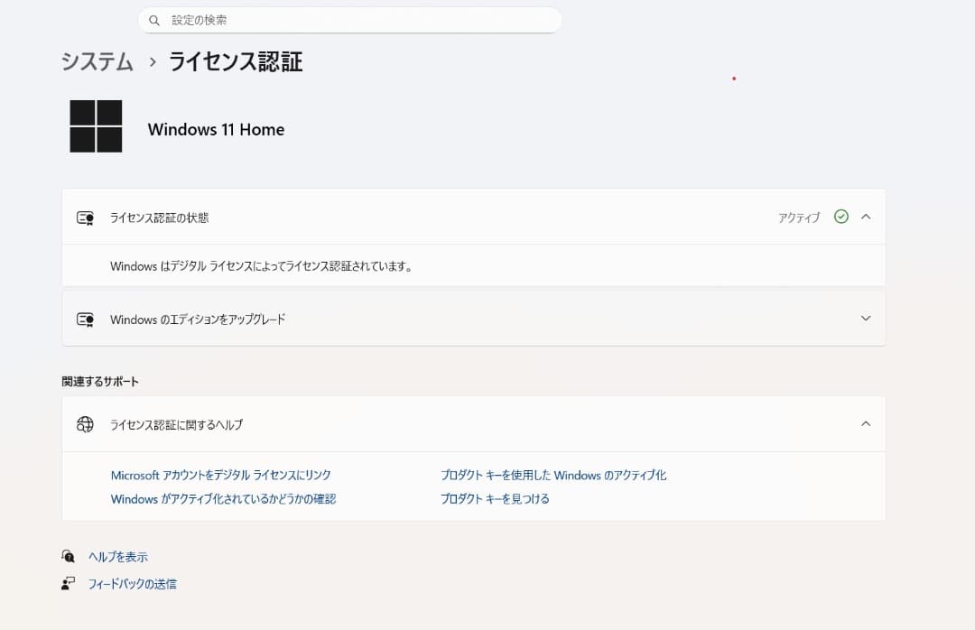The width and height of the screenshot is (975, 630).
Task: Click the Windows 11 Home logo icon
Action: (x=96, y=125)
